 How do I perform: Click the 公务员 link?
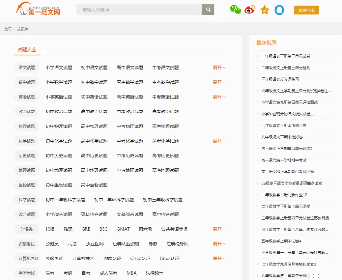coord(52,244)
